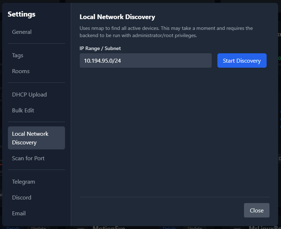
Task: Click the Settings title in the sidebar
Action: [x=22, y=14]
